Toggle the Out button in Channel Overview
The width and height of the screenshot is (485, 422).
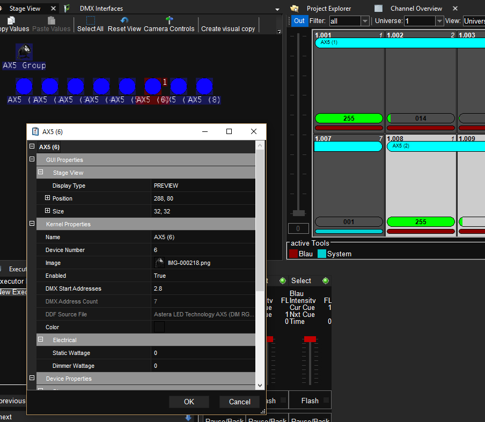point(299,21)
